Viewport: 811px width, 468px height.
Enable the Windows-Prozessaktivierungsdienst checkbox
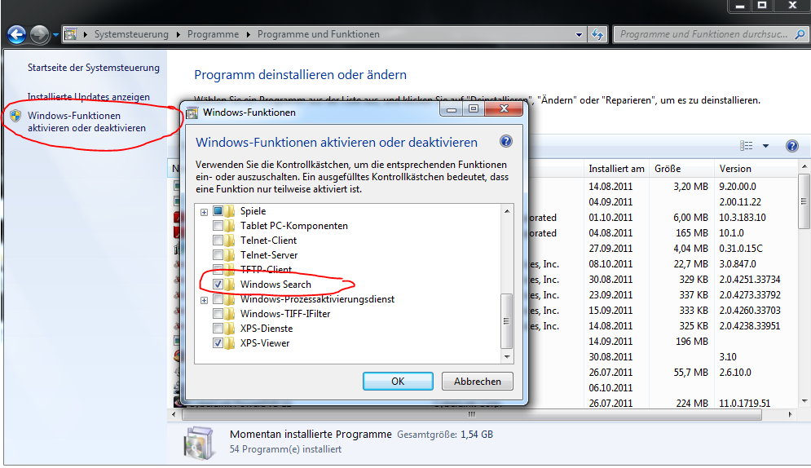218,299
